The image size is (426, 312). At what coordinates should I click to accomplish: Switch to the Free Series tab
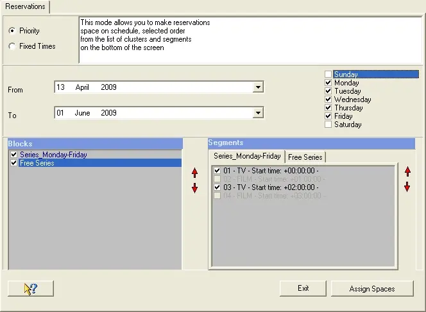(x=305, y=157)
